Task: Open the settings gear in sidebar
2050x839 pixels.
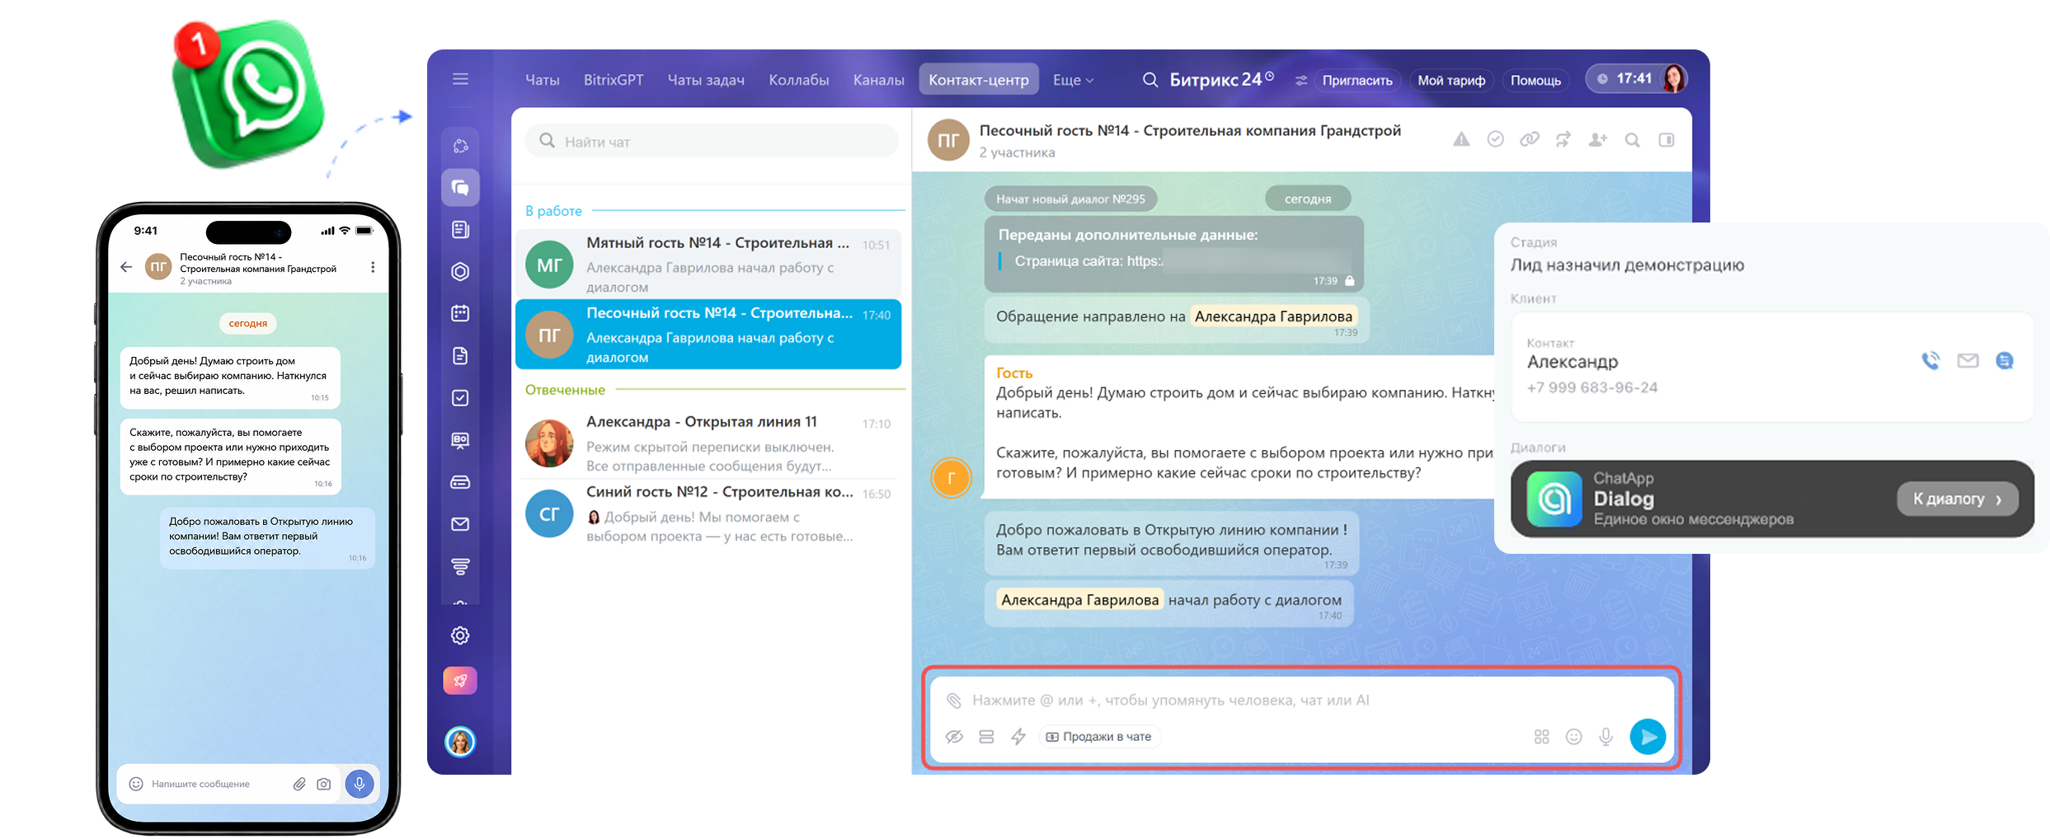Action: pos(460,635)
